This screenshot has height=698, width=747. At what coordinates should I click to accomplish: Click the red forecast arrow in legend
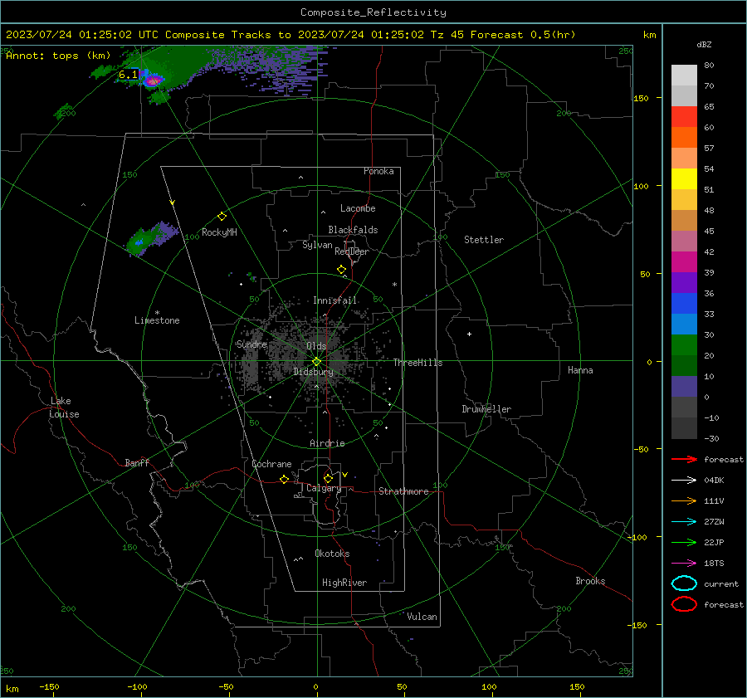(684, 459)
